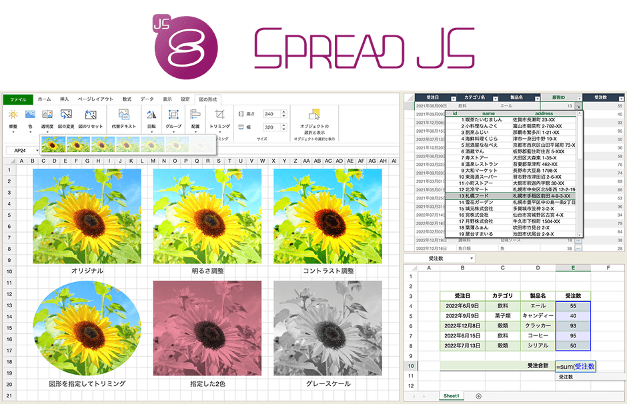Open オブジェクトの選択と表示 selection pane

pyautogui.click(x=314, y=115)
